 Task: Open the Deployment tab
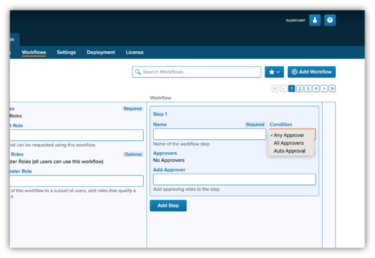(x=101, y=52)
